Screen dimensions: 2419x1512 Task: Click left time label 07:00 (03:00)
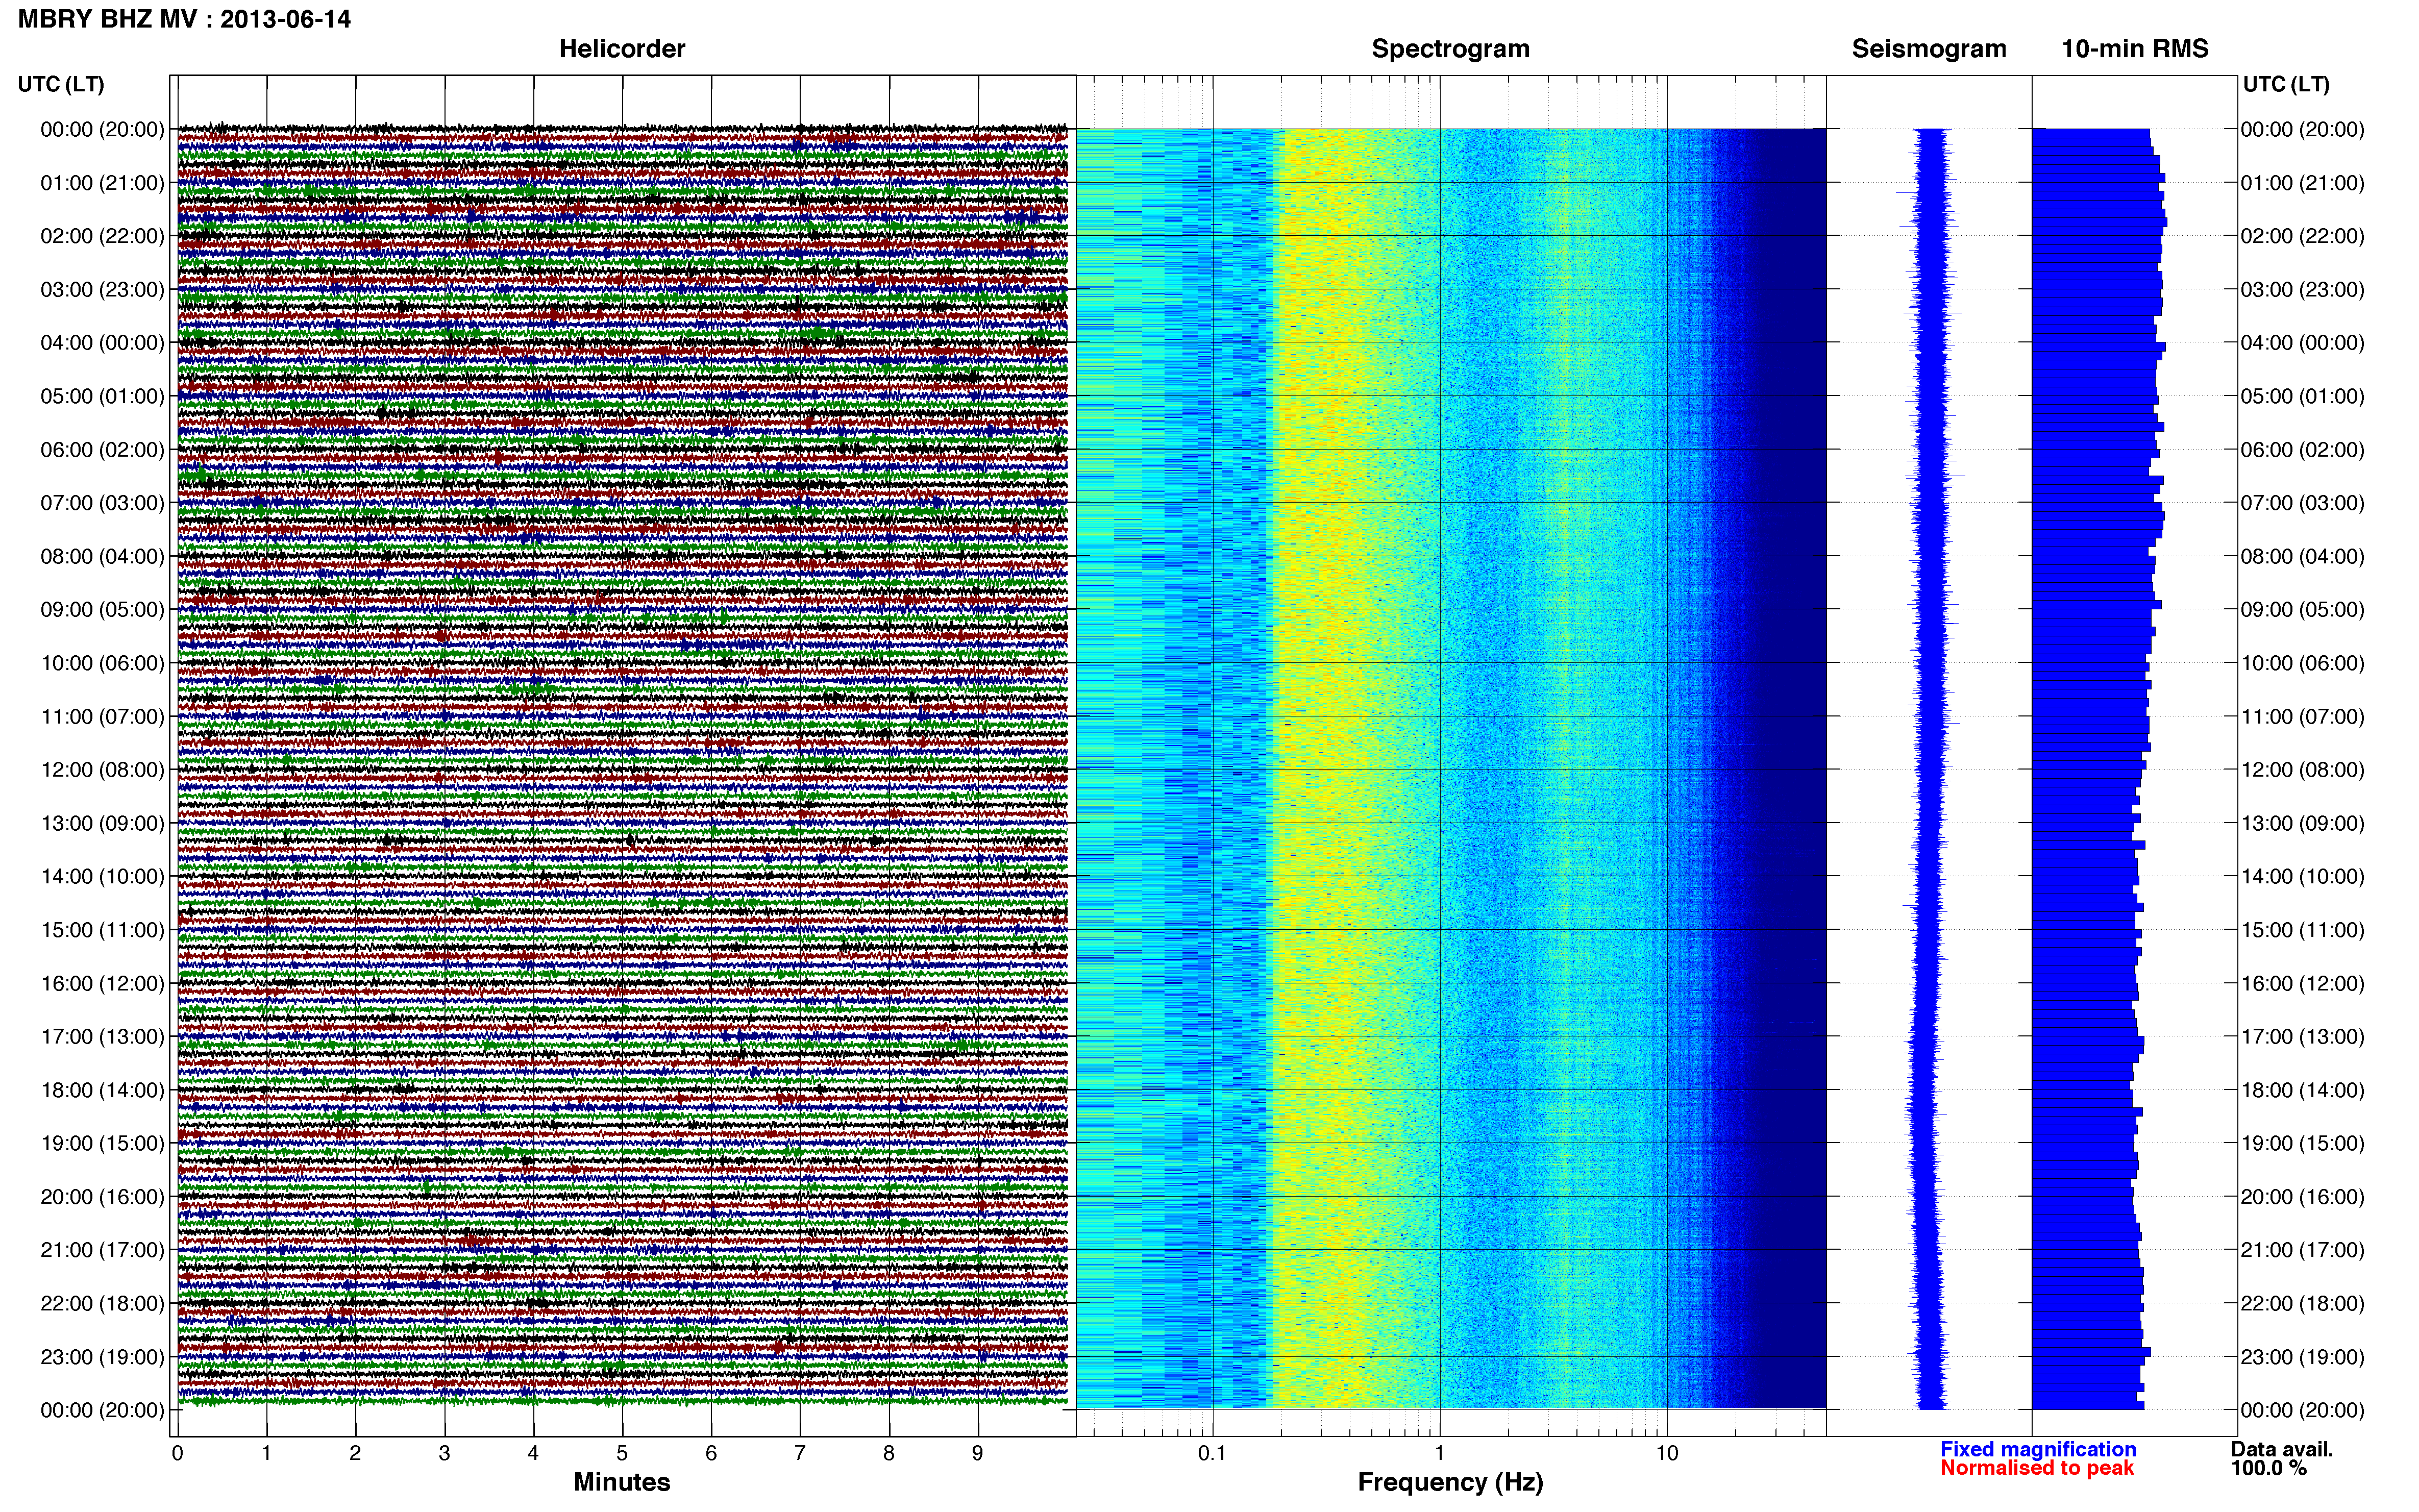(102, 503)
